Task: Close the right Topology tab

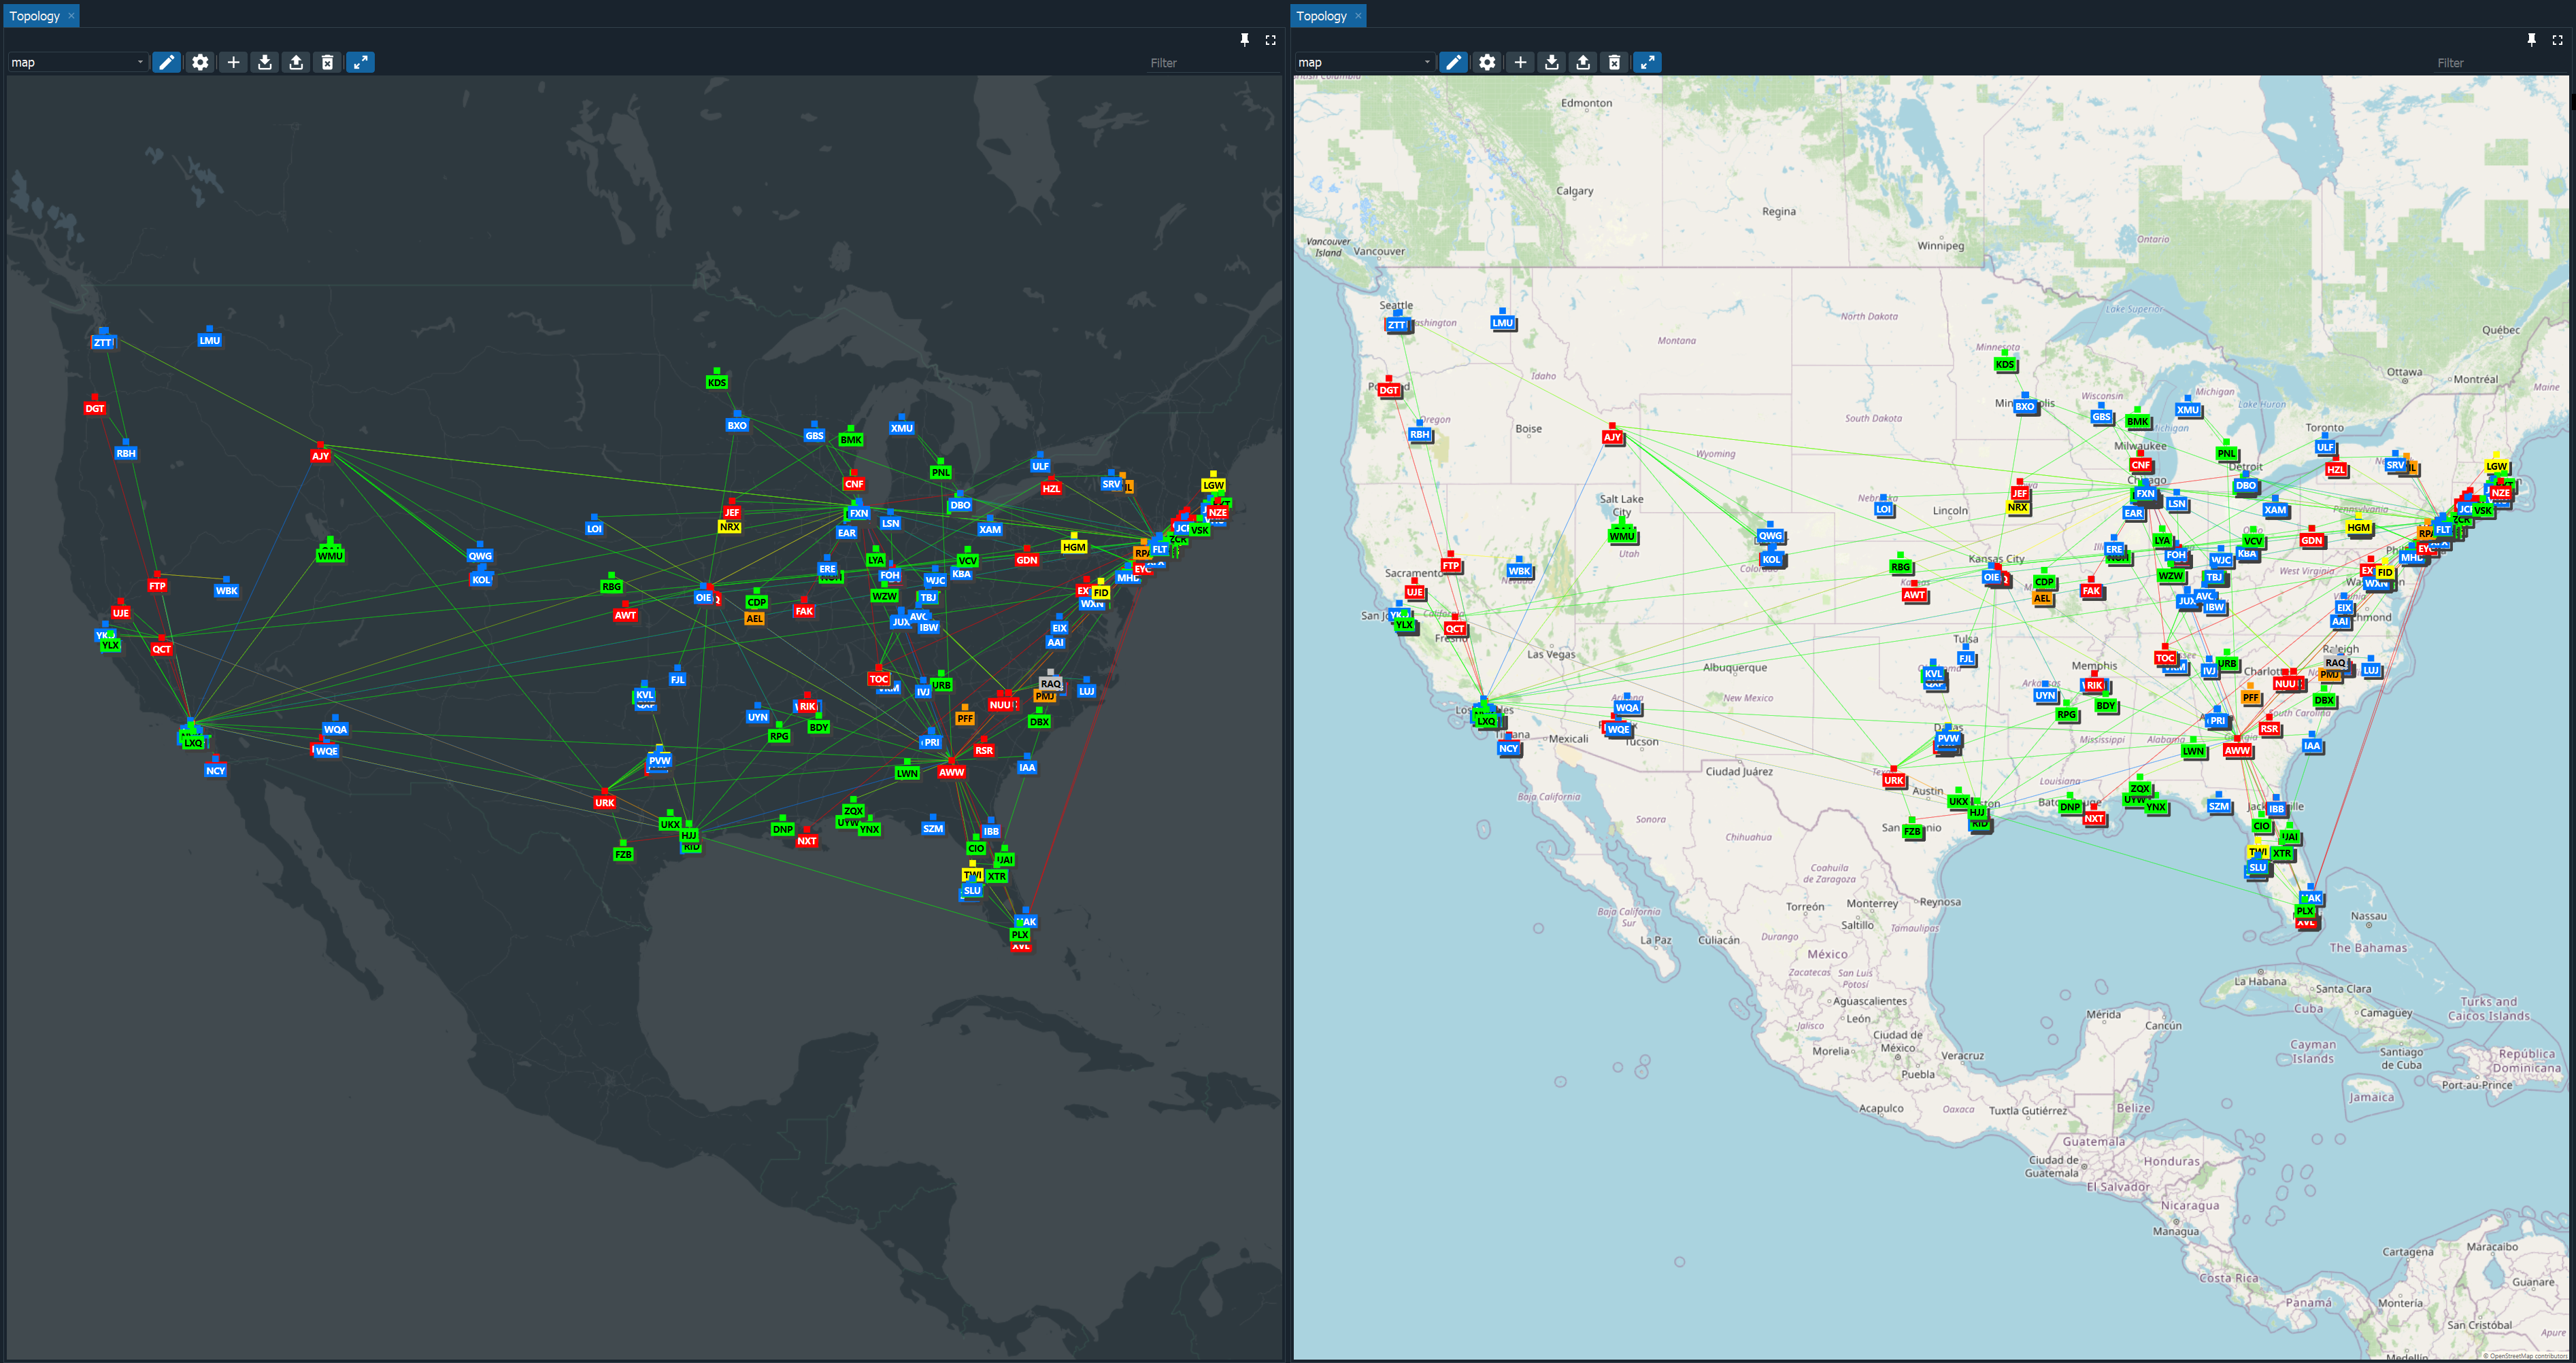Action: click(1358, 16)
